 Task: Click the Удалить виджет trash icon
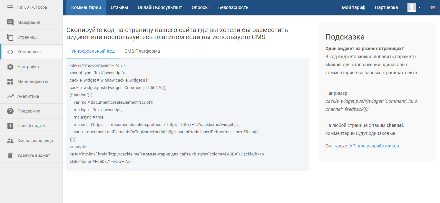tap(10, 155)
